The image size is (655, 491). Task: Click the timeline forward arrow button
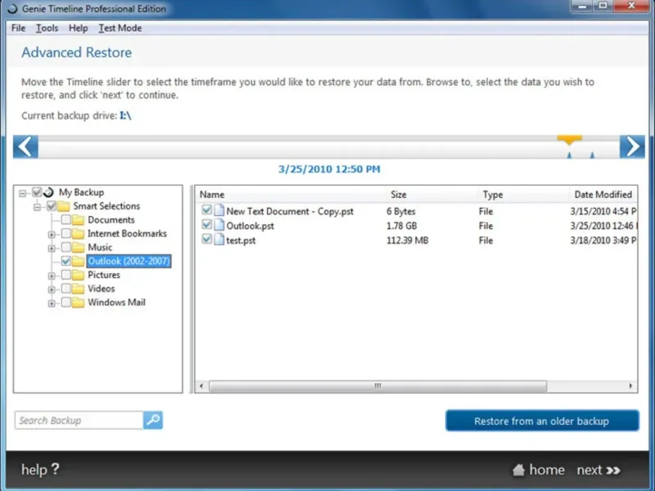(x=632, y=146)
